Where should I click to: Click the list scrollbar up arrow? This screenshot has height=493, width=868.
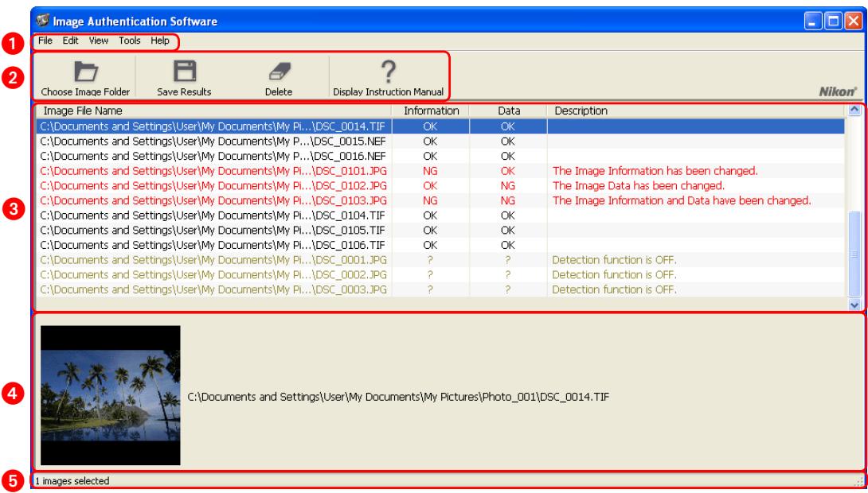click(854, 110)
